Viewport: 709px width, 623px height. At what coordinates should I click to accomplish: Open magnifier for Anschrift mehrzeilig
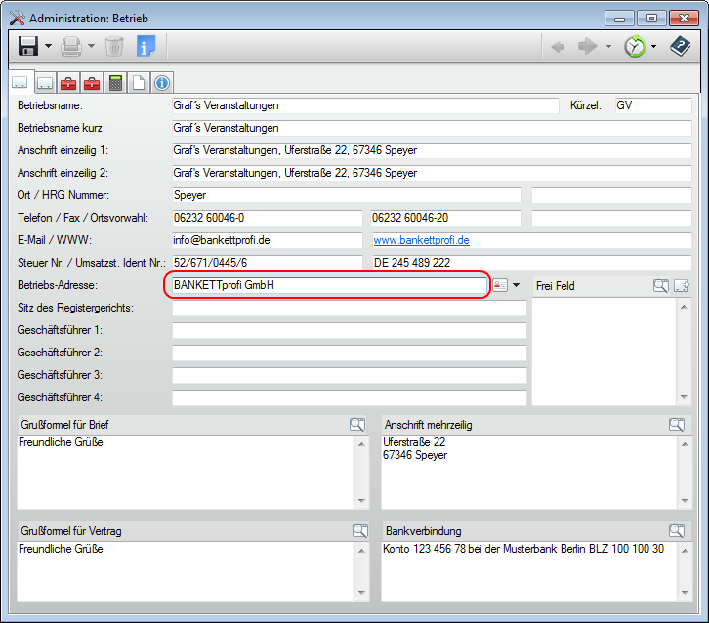[676, 425]
